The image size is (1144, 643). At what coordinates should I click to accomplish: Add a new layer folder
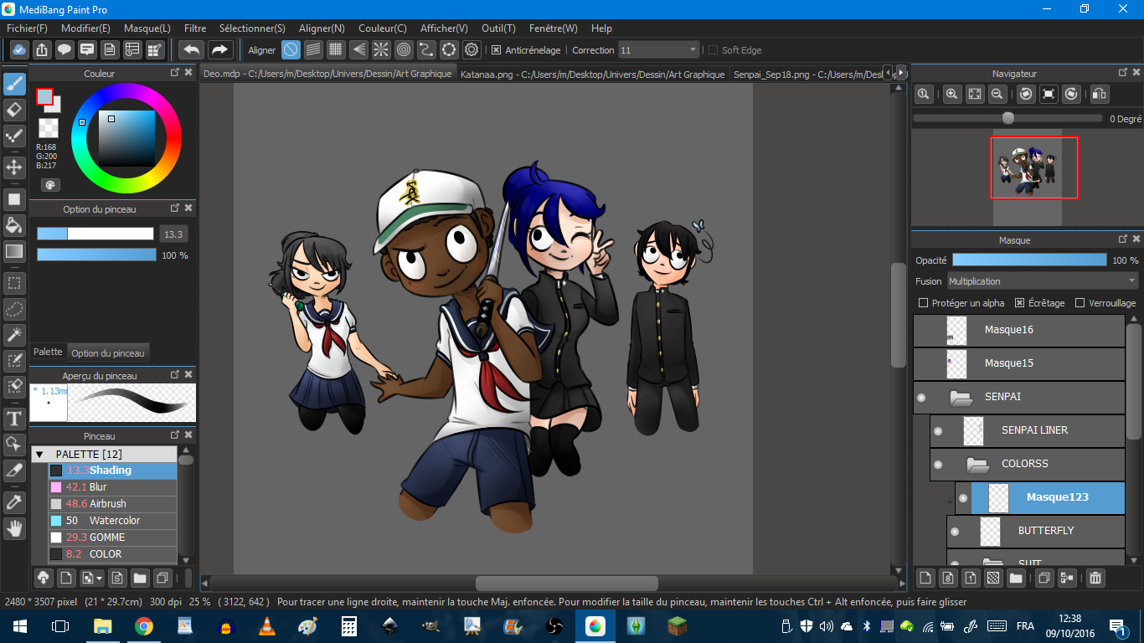coord(1015,578)
